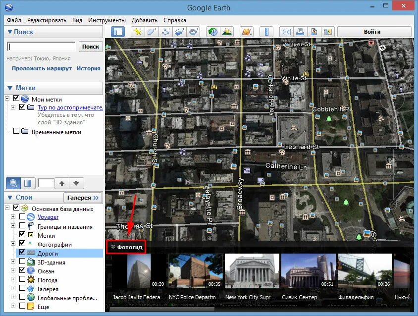
Task: Click the 3D-здания layer building icon
Action: click(31, 262)
